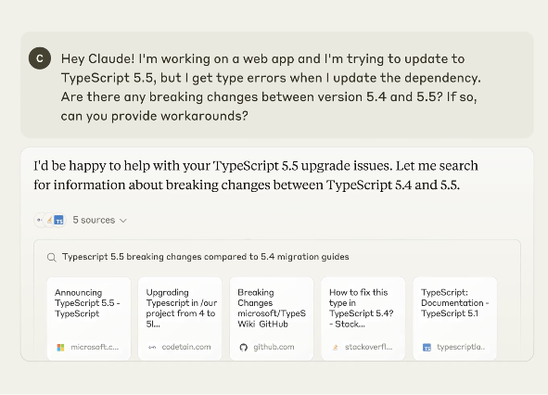Click the GitHub octocat favicon
The width and height of the screenshot is (548, 395).
(x=244, y=348)
